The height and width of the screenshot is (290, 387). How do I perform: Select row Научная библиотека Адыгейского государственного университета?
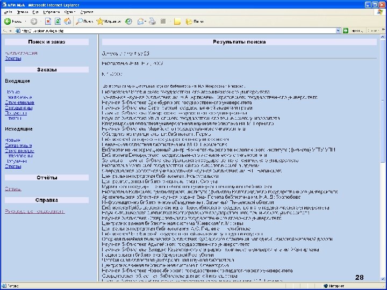pos(175,244)
